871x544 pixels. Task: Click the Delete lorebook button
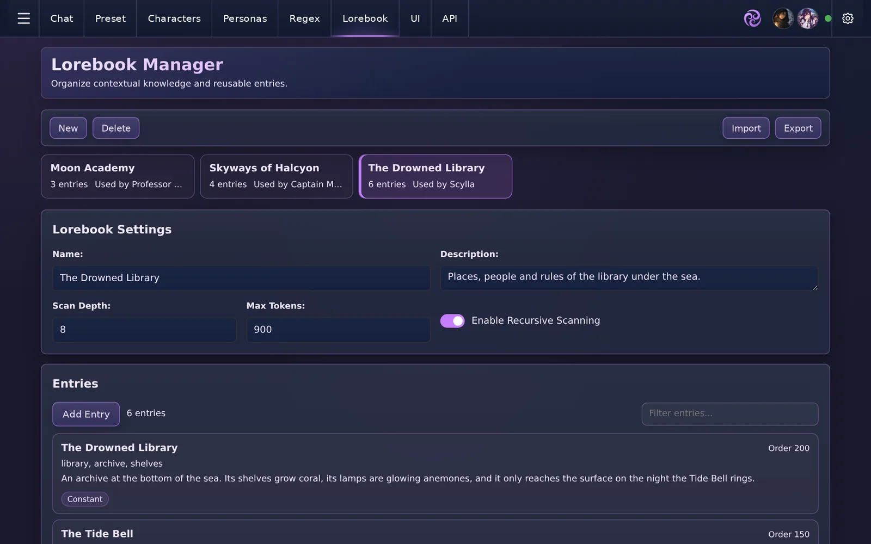point(116,128)
